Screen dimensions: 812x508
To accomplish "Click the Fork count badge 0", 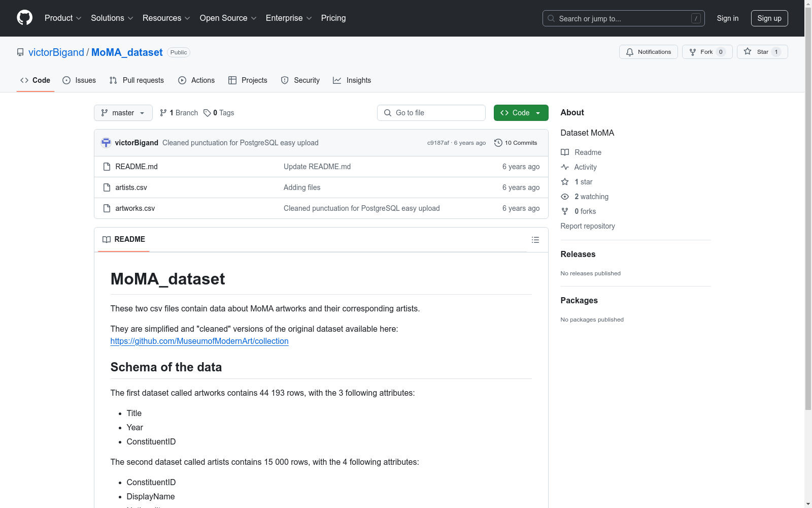I will pos(721,52).
